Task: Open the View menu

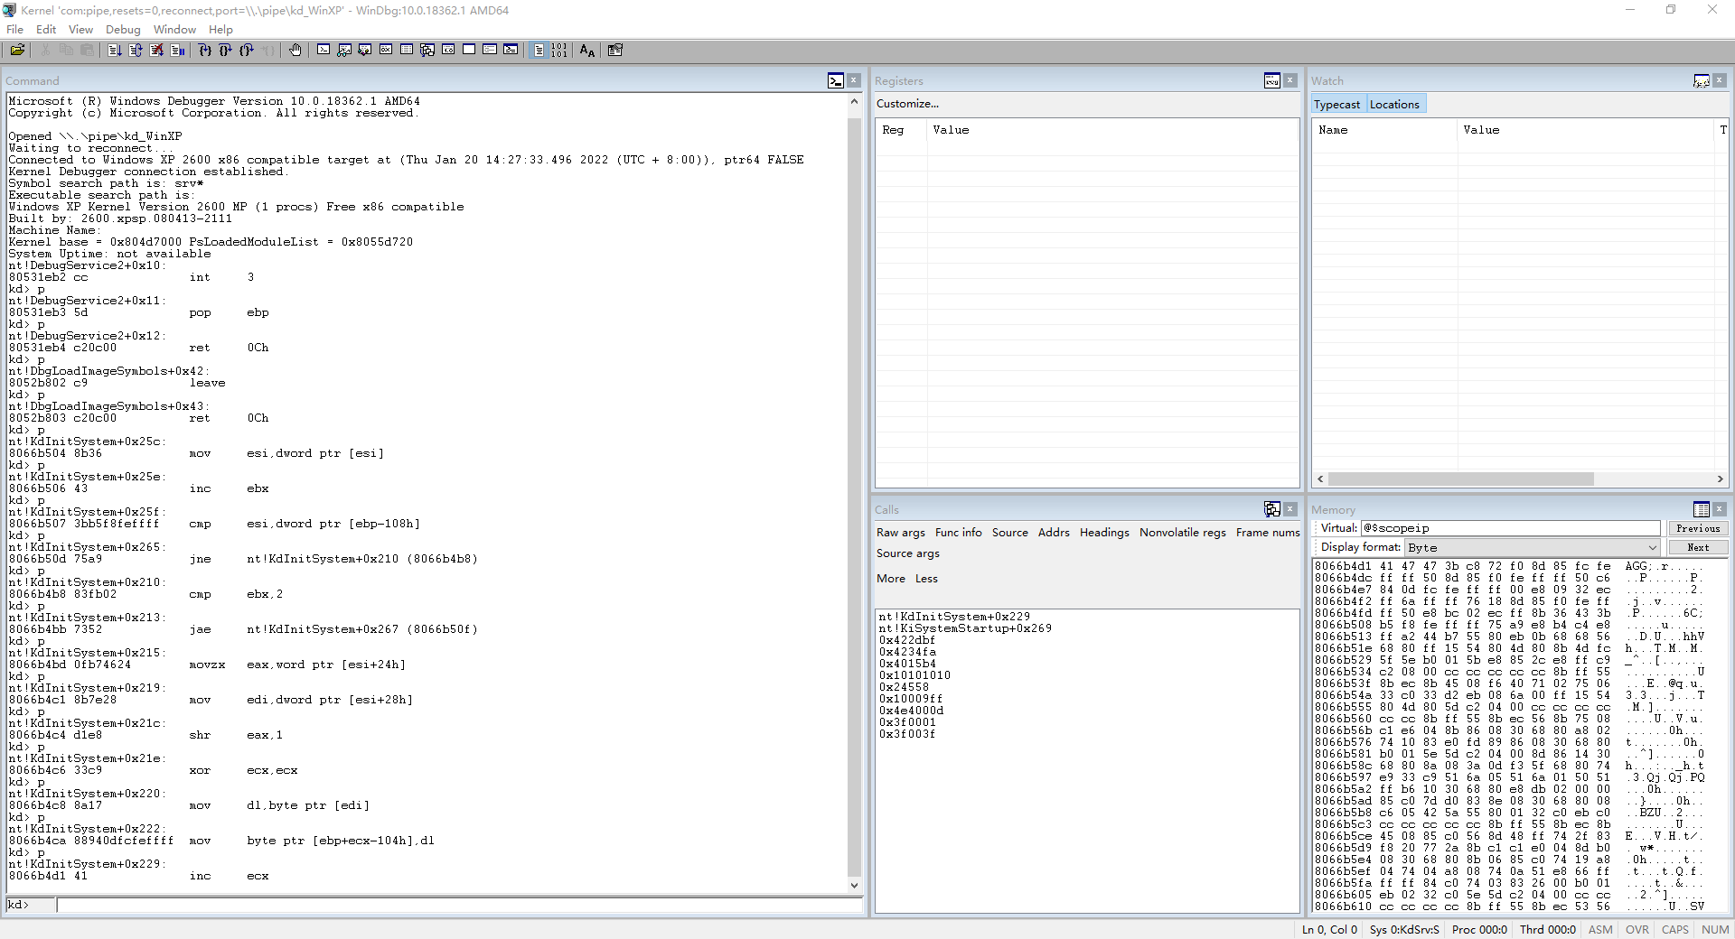Action: pos(80,30)
